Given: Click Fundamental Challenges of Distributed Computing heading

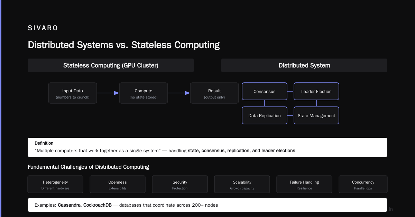Looking at the screenshot, I should (88, 167).
